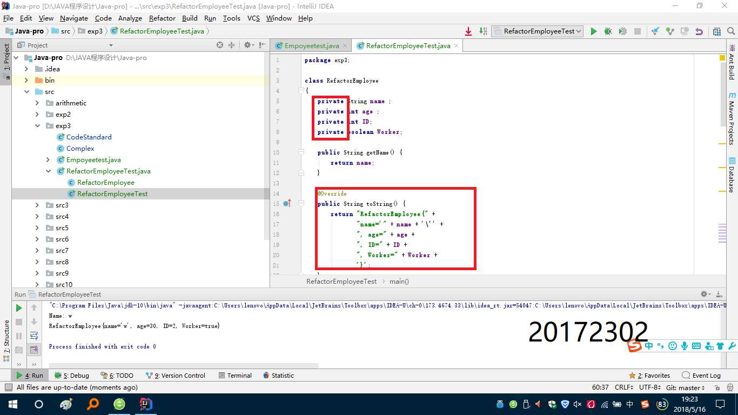The height and width of the screenshot is (415, 738).
Task: Open the orange search app on the taskbar
Action: pos(93,404)
